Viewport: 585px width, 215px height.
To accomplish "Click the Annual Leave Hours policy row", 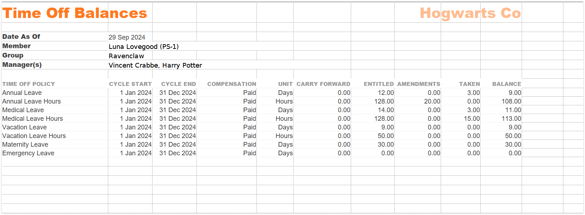I will [262, 101].
